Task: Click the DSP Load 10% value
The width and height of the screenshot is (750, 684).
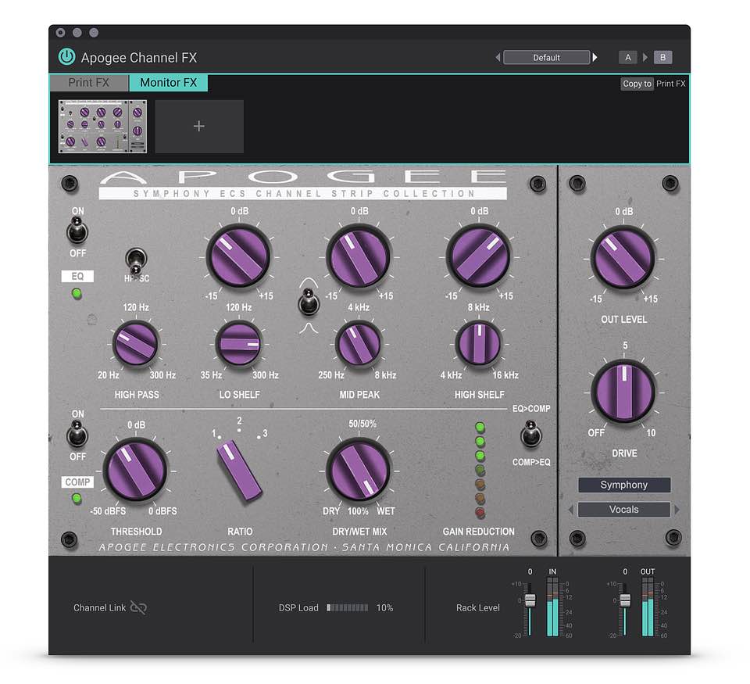Action: pos(384,608)
